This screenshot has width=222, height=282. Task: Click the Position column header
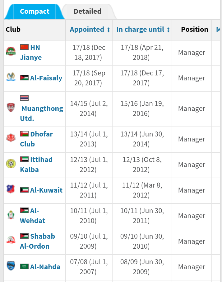[194, 30]
